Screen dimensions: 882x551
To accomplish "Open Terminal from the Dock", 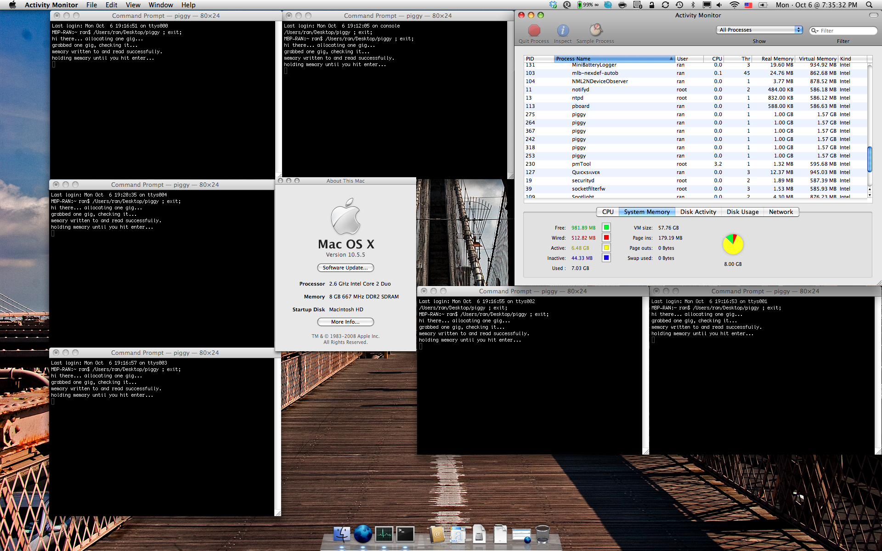I will 405,534.
